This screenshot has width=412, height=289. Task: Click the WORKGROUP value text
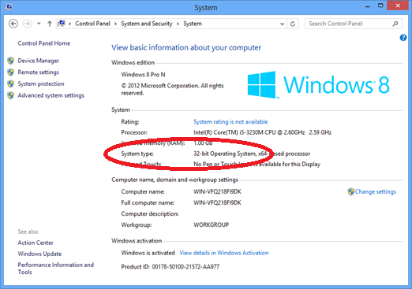[212, 224]
